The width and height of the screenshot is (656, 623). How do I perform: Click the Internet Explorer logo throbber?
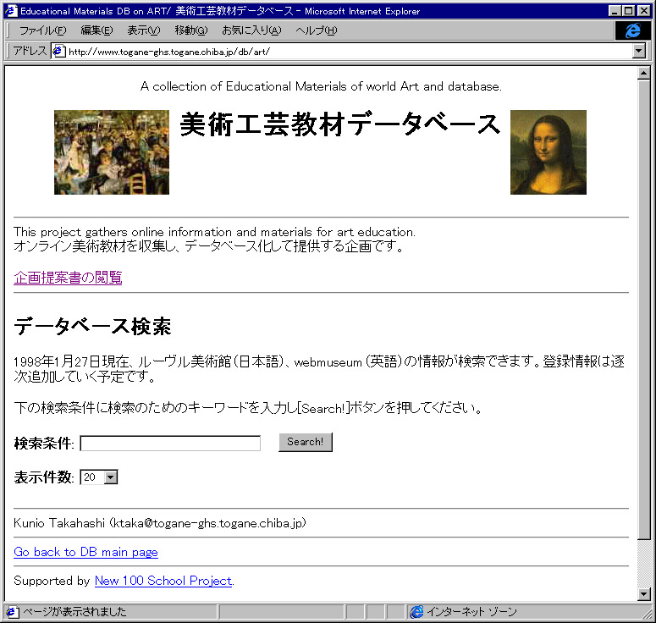632,30
